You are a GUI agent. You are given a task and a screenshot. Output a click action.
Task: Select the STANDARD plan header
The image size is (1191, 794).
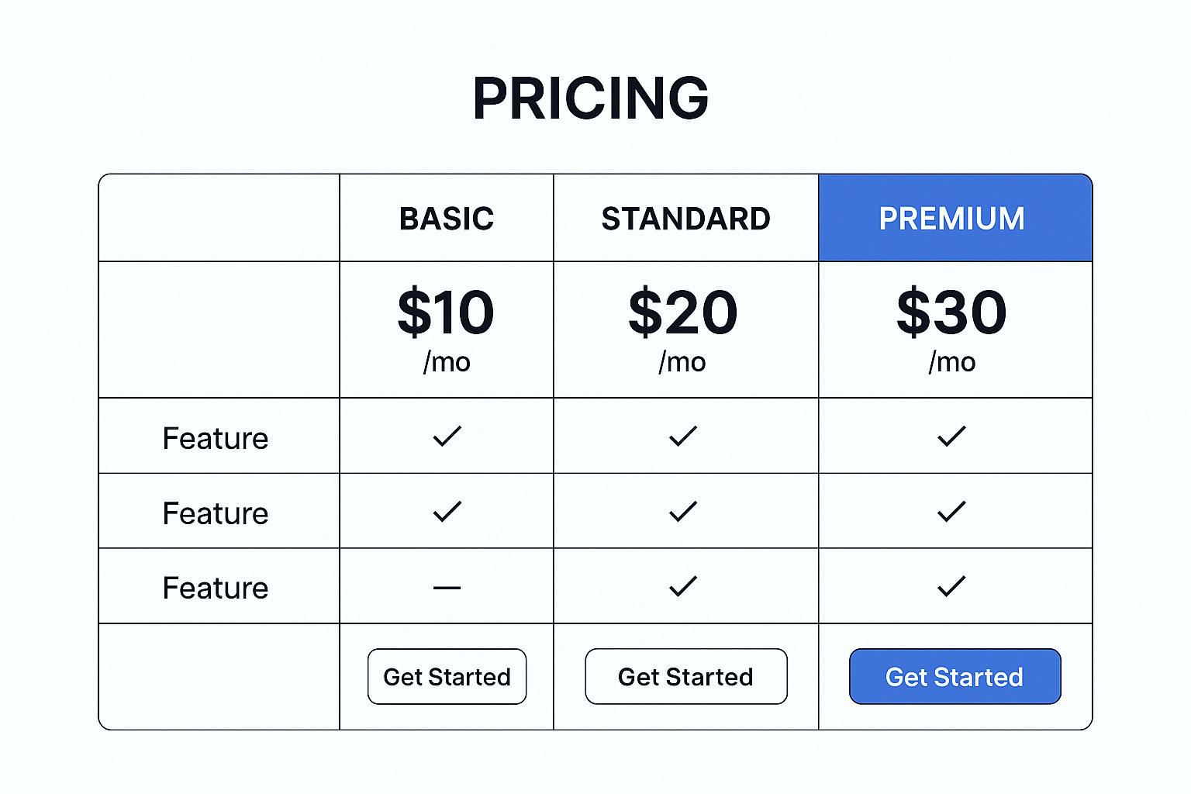pyautogui.click(x=686, y=219)
